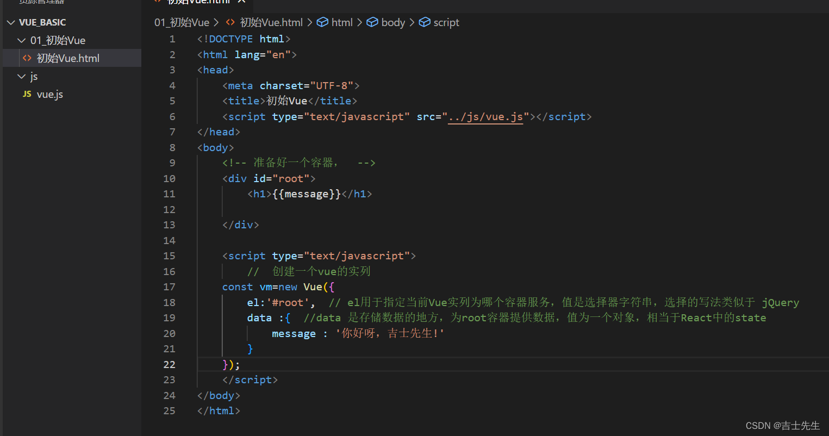Click the meta charset="UTF-8" line
This screenshot has height=436, width=829.
coord(291,85)
